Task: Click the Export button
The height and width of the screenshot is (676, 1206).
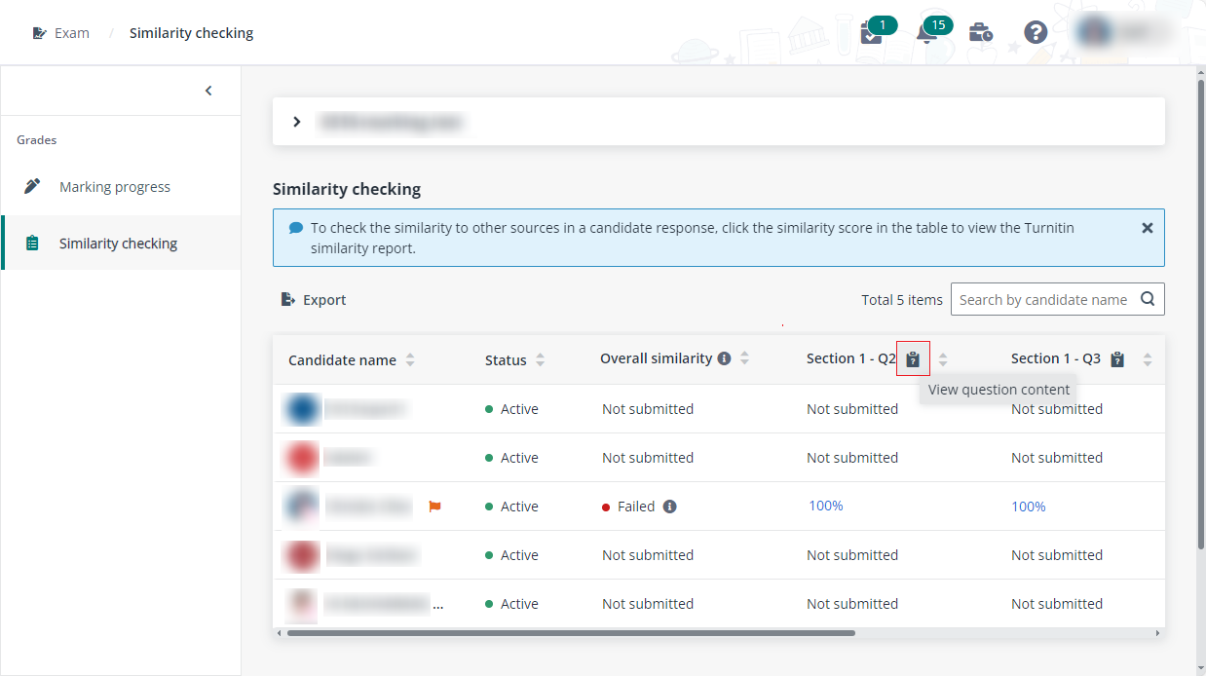Action: pos(314,300)
